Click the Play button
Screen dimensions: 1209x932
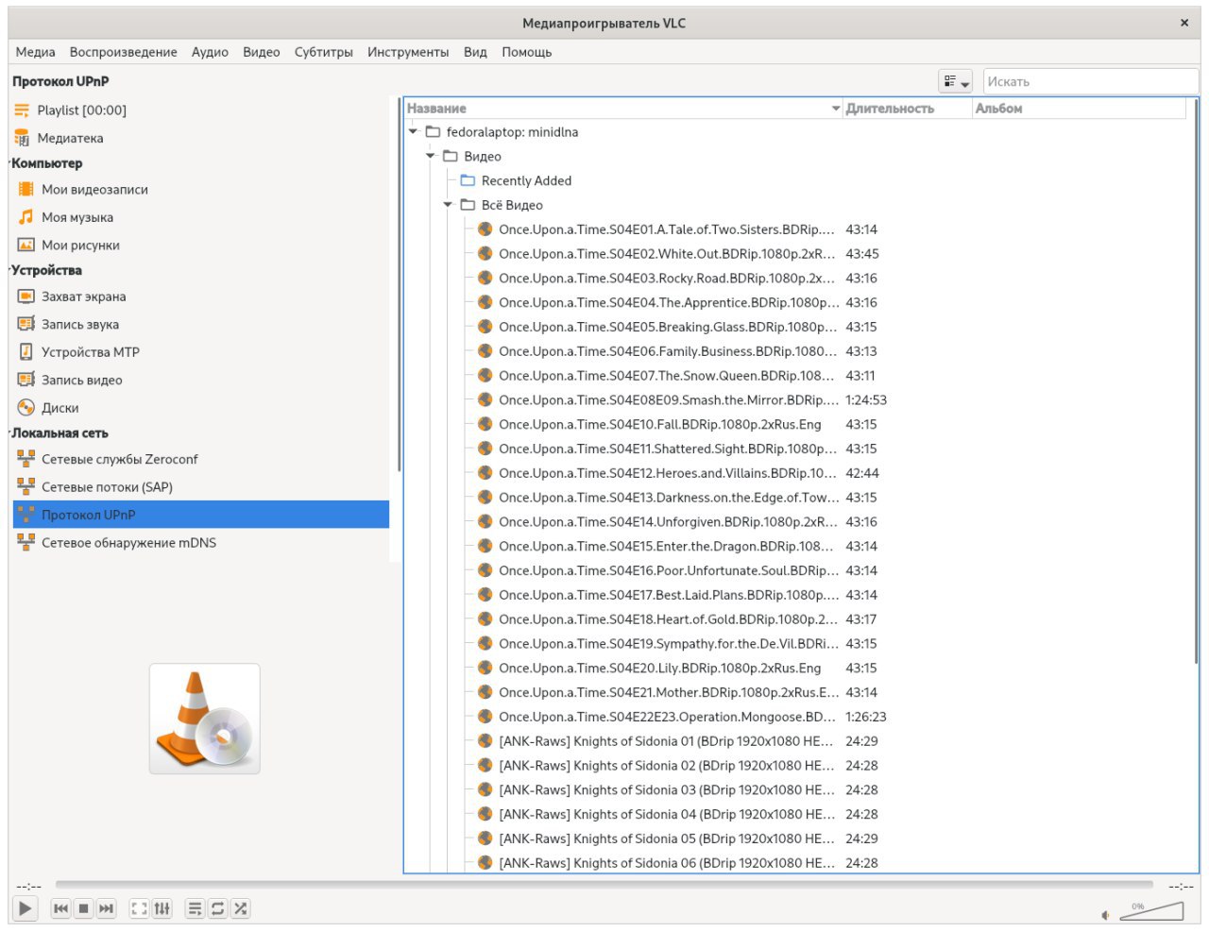[x=26, y=908]
